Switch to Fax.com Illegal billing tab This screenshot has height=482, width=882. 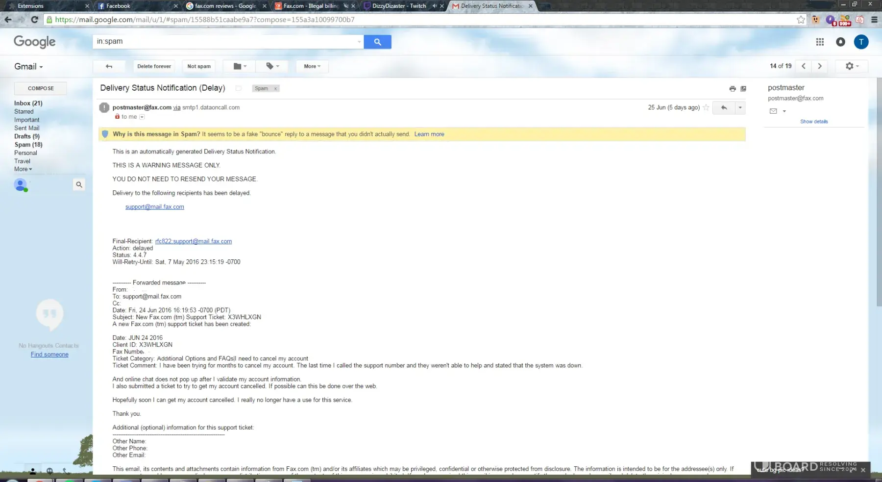311,6
